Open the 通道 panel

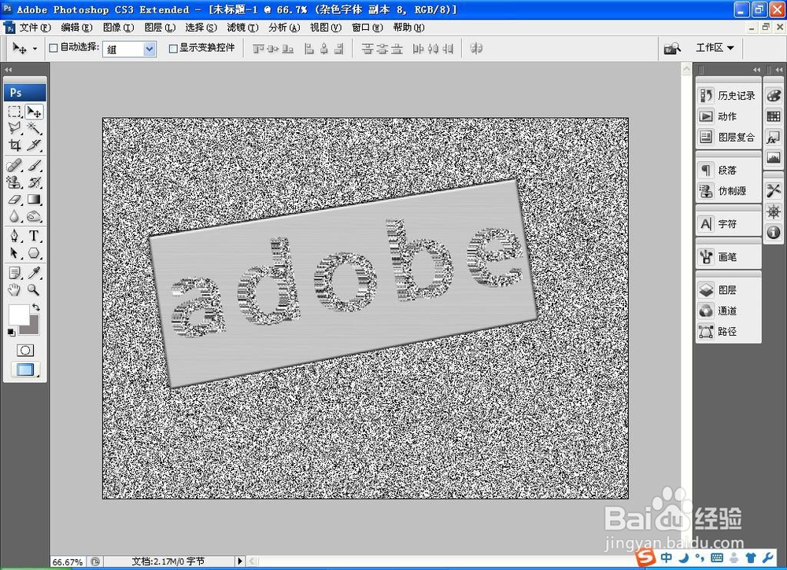point(728,311)
